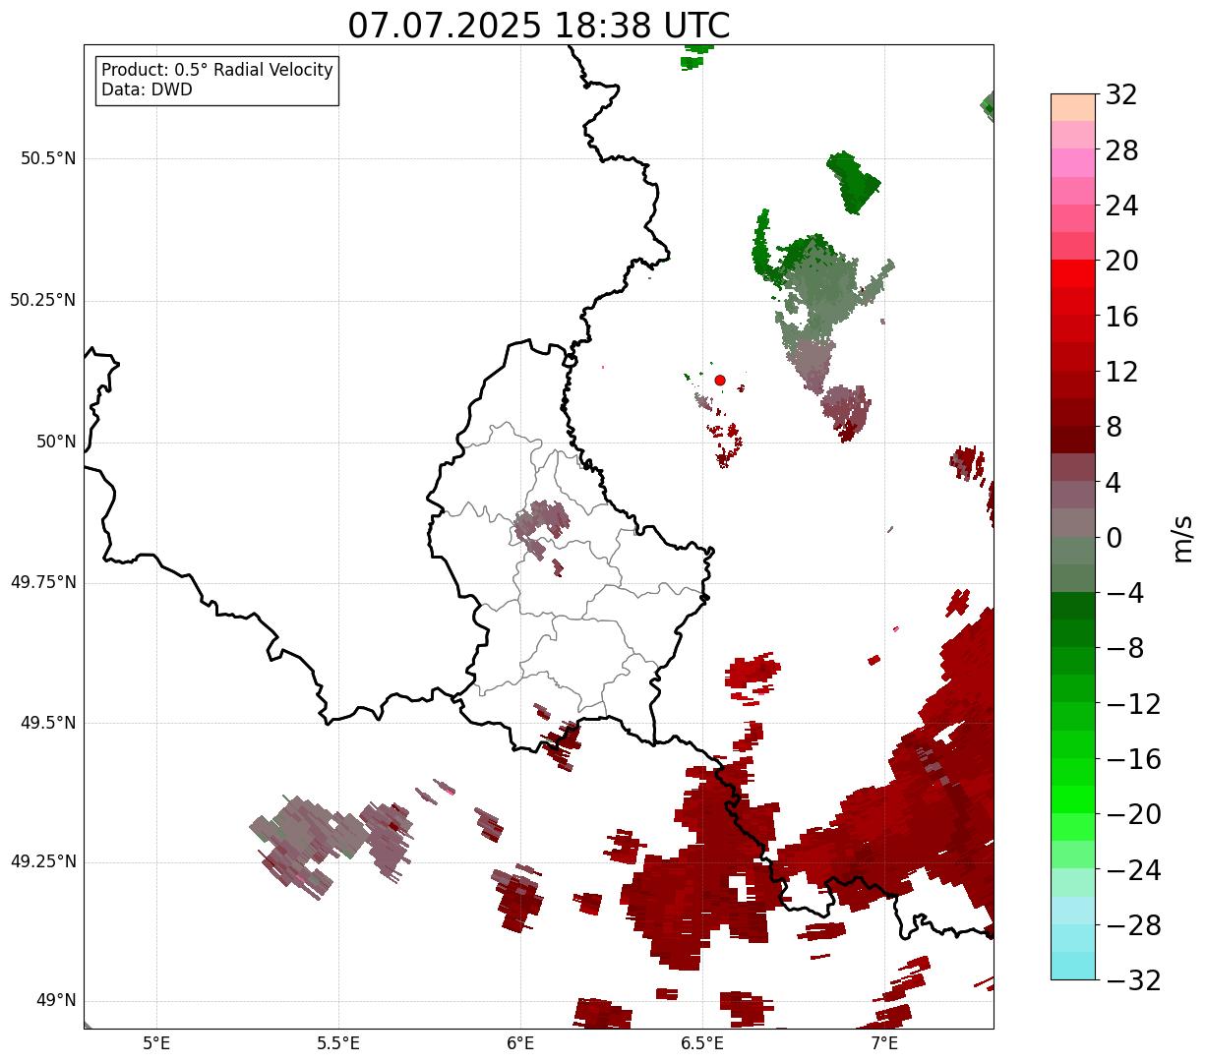
Task: Click the title 07.07.2025 18:38 UTC
Action: pos(539,26)
